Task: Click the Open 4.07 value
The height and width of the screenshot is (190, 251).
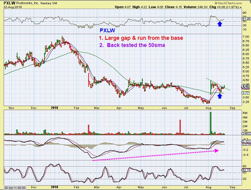Action: [122, 7]
